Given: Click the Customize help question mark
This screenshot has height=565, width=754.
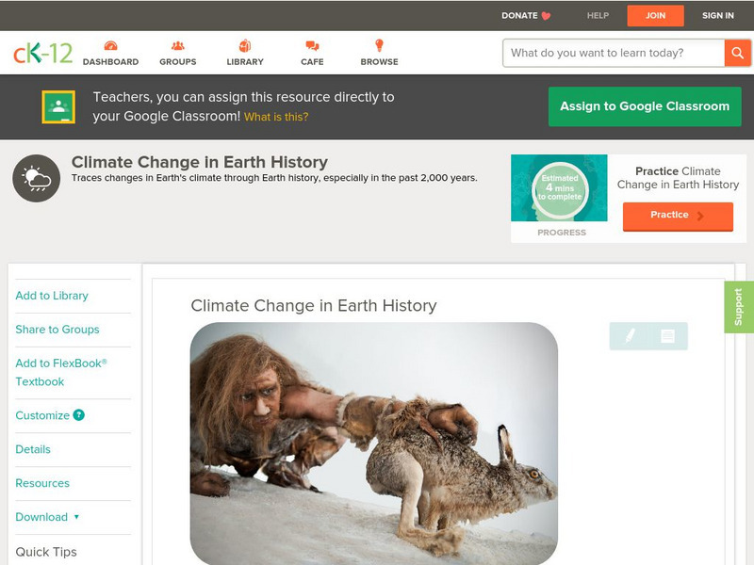Looking at the screenshot, I should tap(79, 415).
